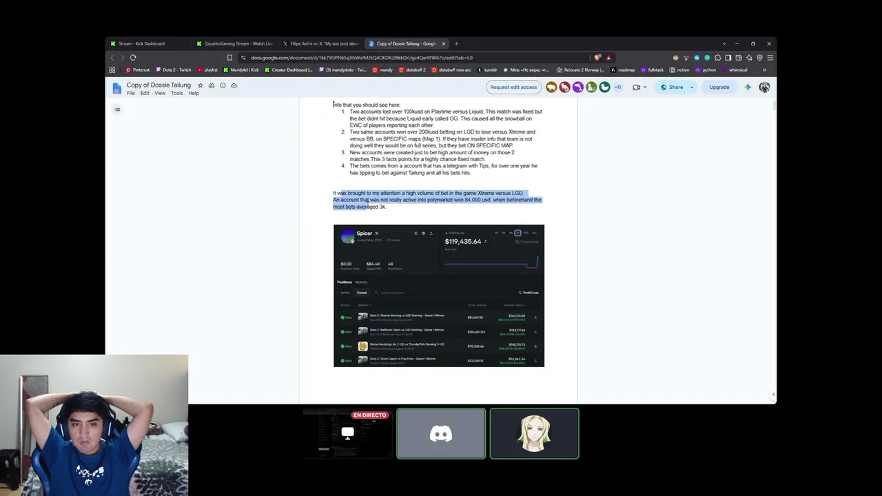
Task: Open the document info icon beside the title
Action: tap(223, 85)
